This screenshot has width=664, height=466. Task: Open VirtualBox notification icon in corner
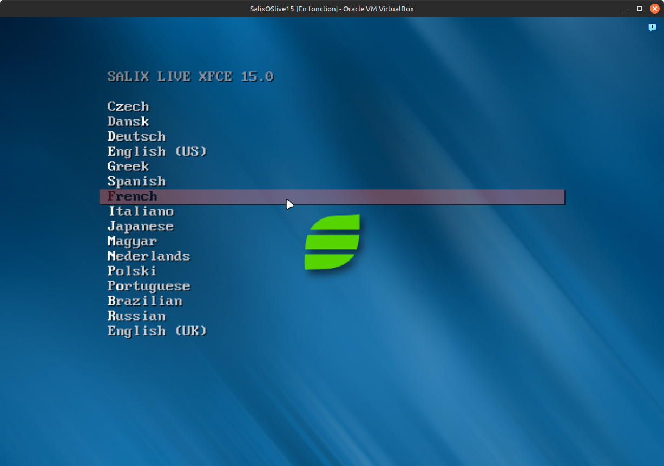click(x=652, y=28)
